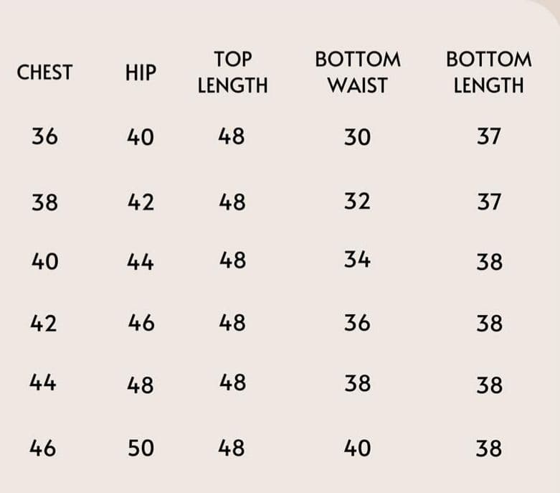Select the TOP LENGTH column header
The width and height of the screenshot is (560, 493).
(x=232, y=72)
